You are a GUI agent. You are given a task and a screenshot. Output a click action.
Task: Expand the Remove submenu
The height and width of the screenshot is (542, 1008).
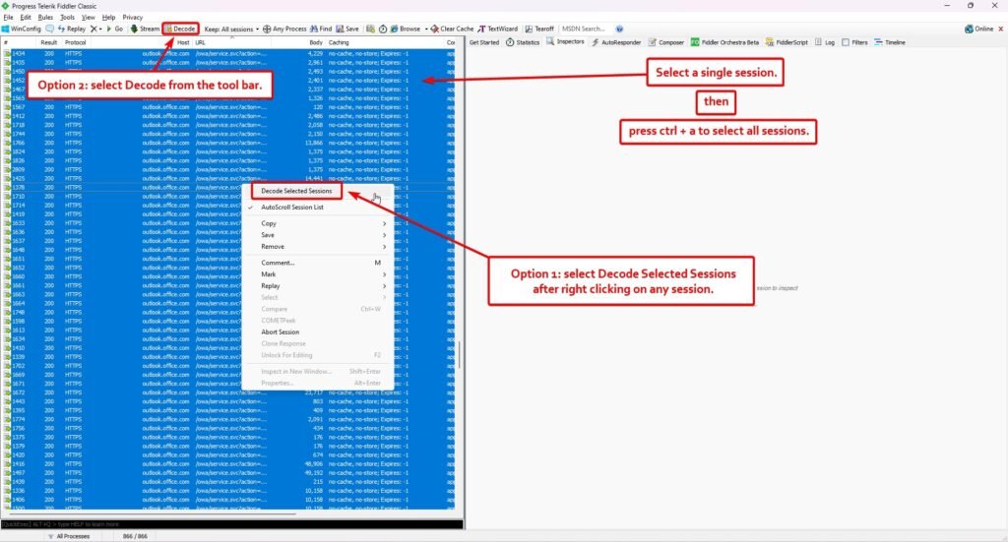click(318, 247)
